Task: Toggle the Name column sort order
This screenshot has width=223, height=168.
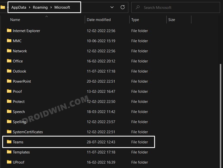Action: pos(15,19)
